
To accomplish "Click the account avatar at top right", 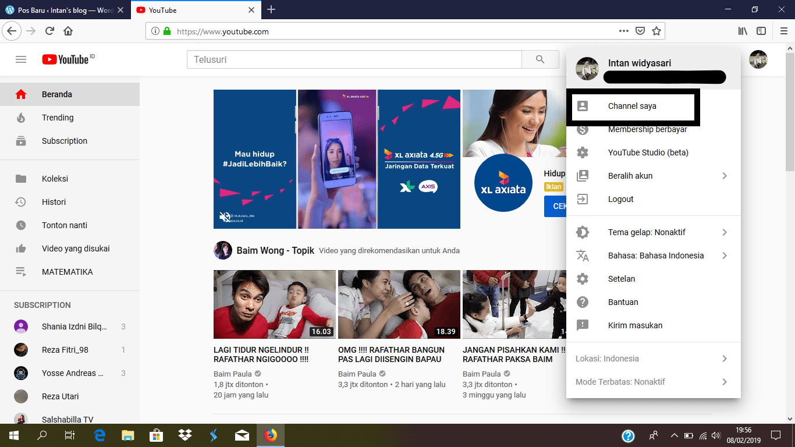I will point(758,59).
